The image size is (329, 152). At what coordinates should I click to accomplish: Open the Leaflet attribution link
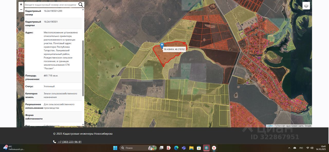tap(270, 126)
